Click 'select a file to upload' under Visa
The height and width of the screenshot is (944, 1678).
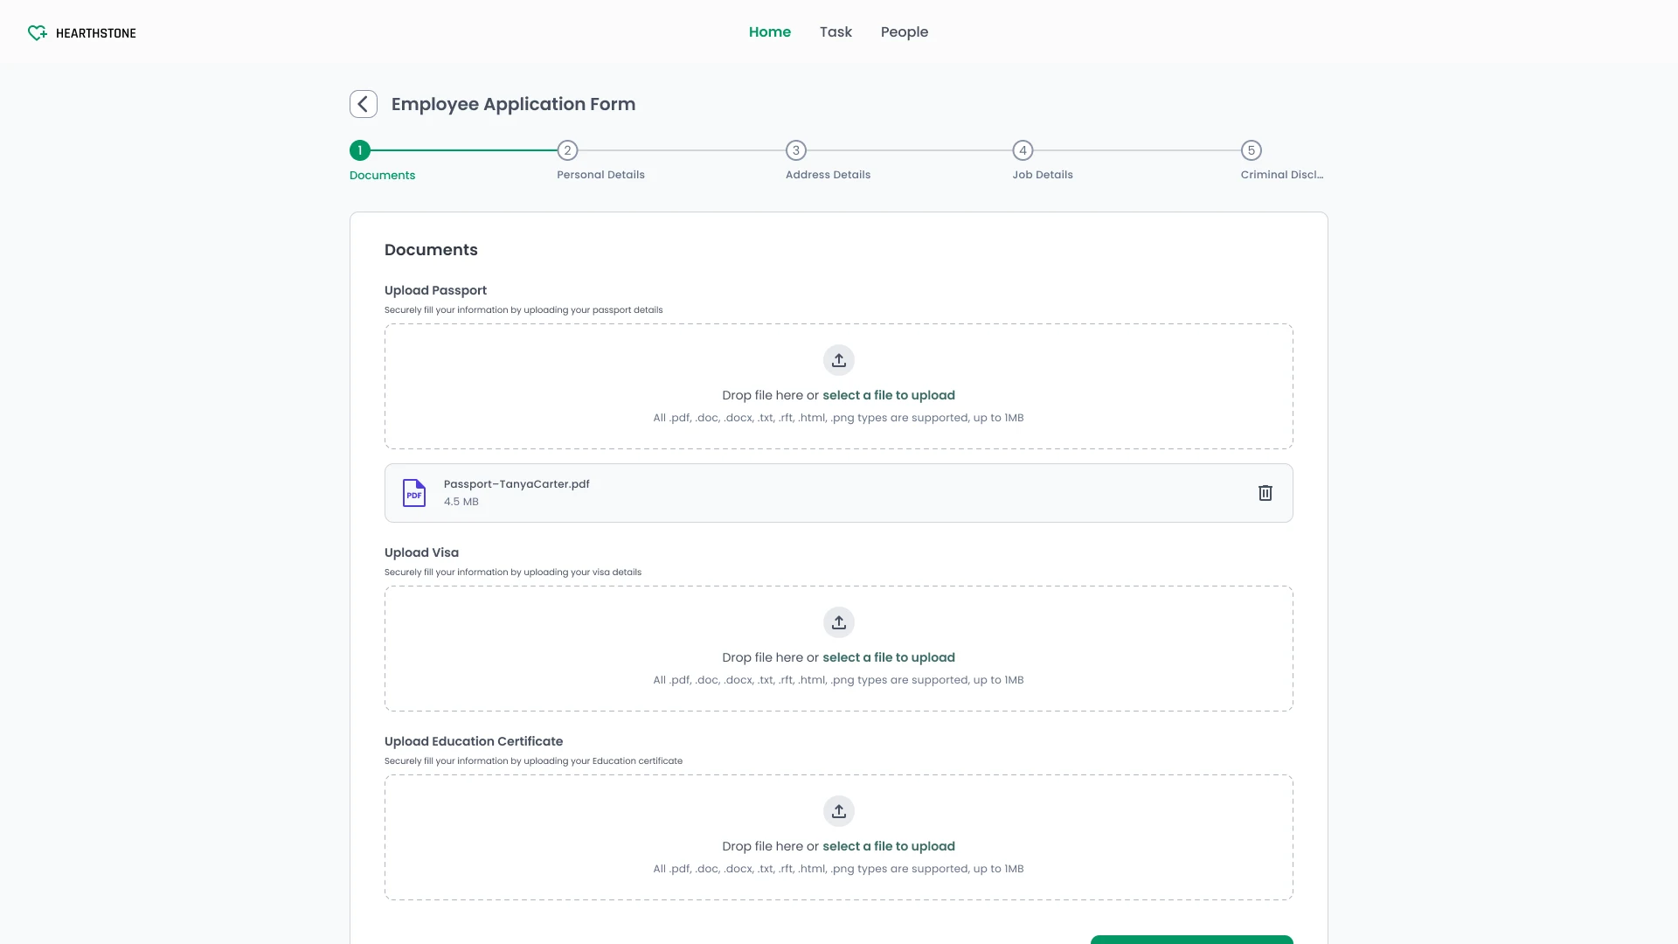(889, 657)
